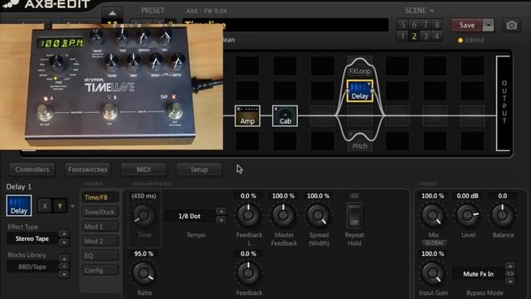Adjust the Master Feedback knob
Screen dimensions: 531x299
point(283,215)
